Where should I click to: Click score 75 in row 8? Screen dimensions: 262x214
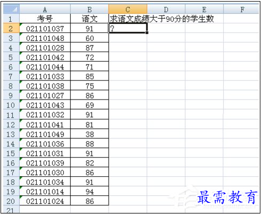coord(89,86)
